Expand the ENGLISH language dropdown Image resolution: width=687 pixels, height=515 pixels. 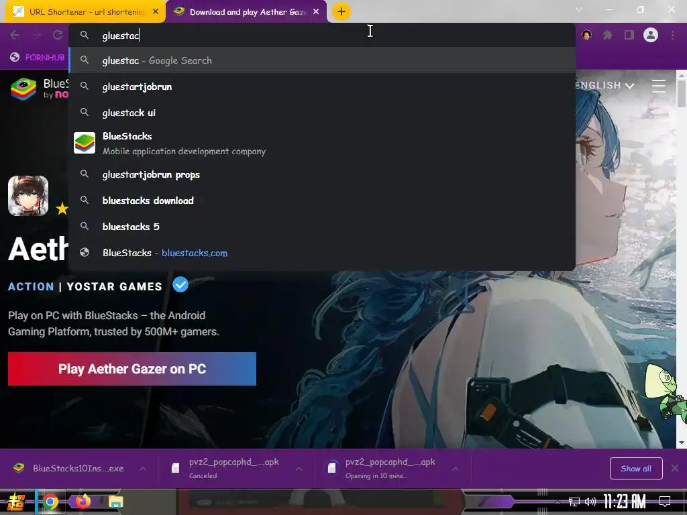606,85
